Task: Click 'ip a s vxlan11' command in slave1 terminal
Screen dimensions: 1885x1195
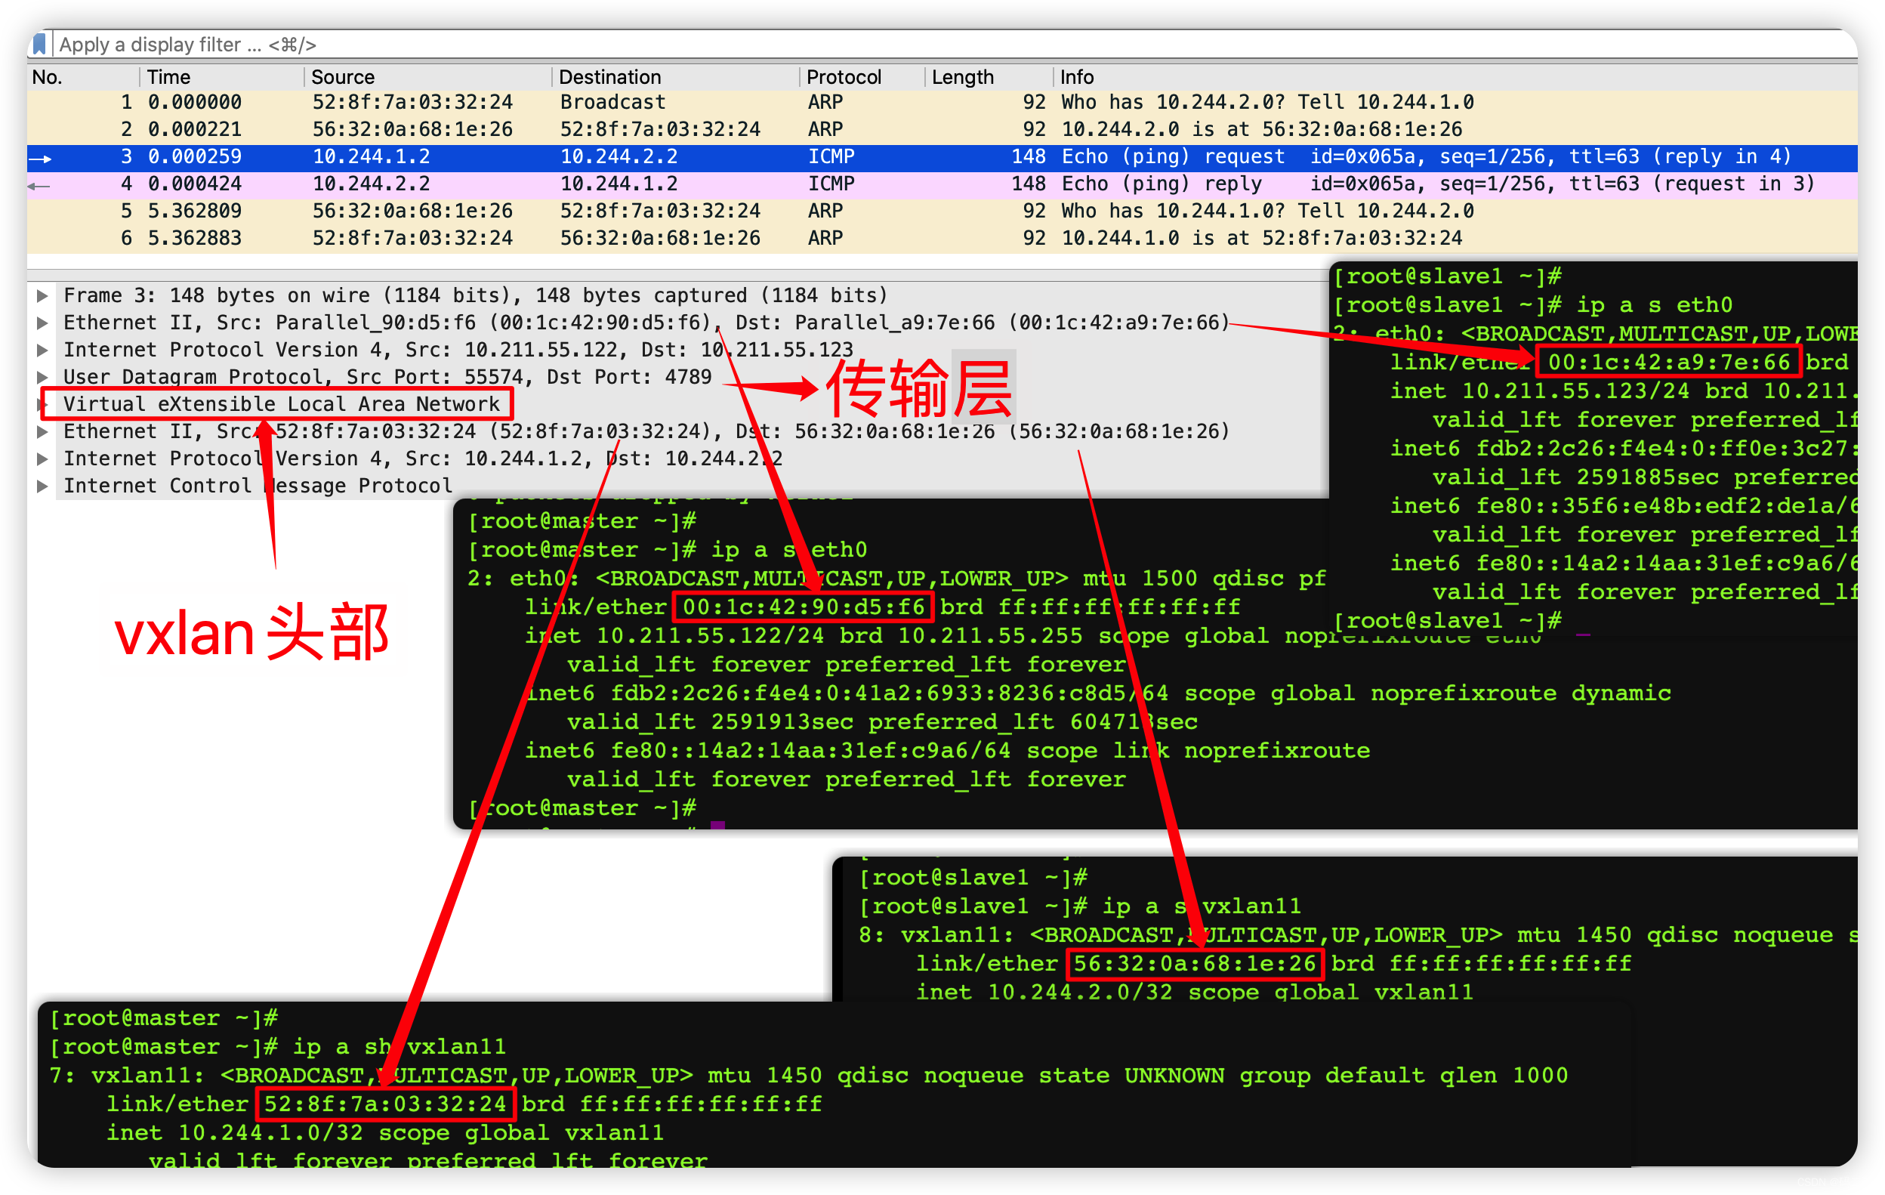Action: [x=1202, y=906]
